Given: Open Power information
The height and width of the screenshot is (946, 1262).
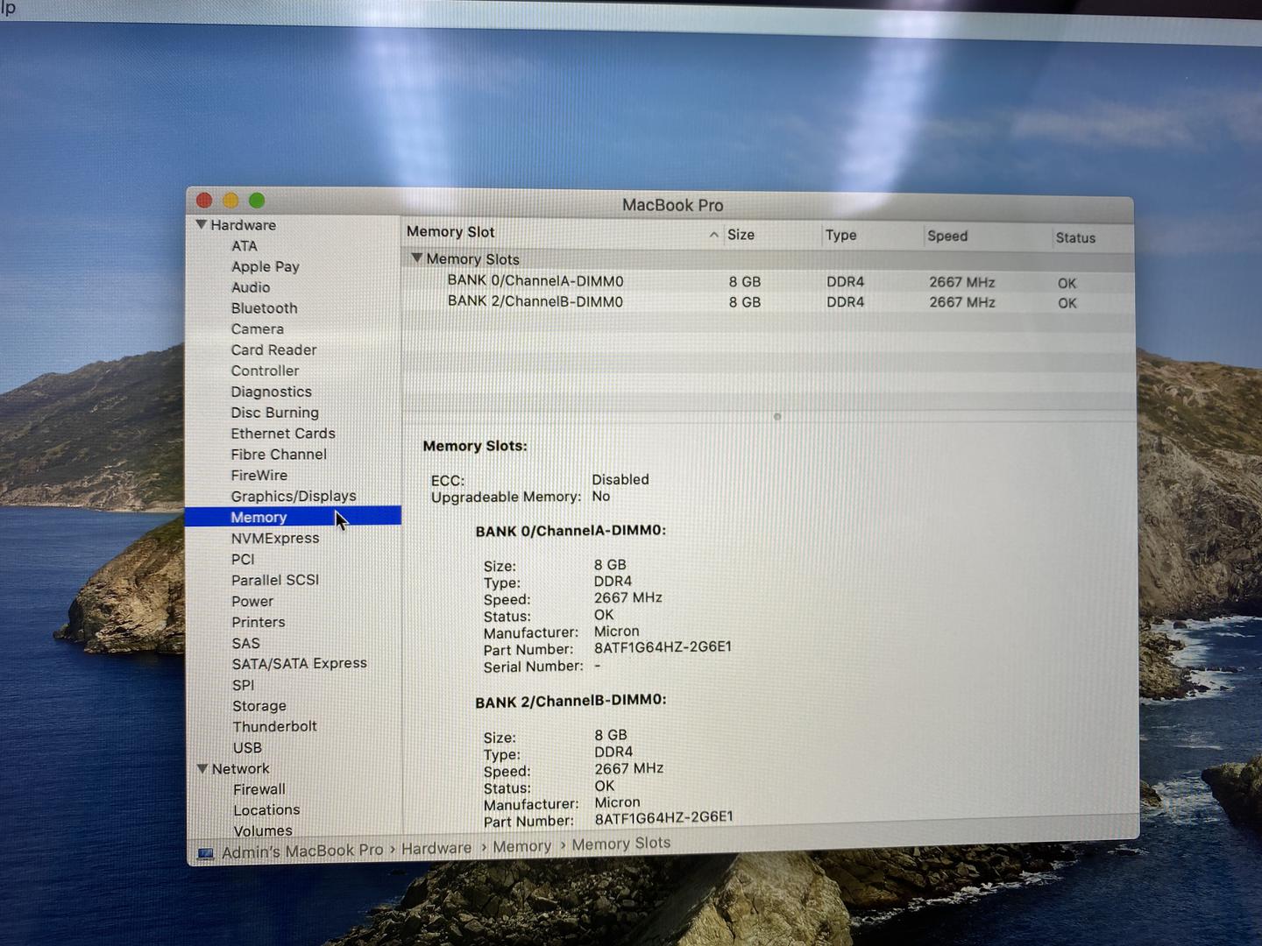Looking at the screenshot, I should pos(252,602).
